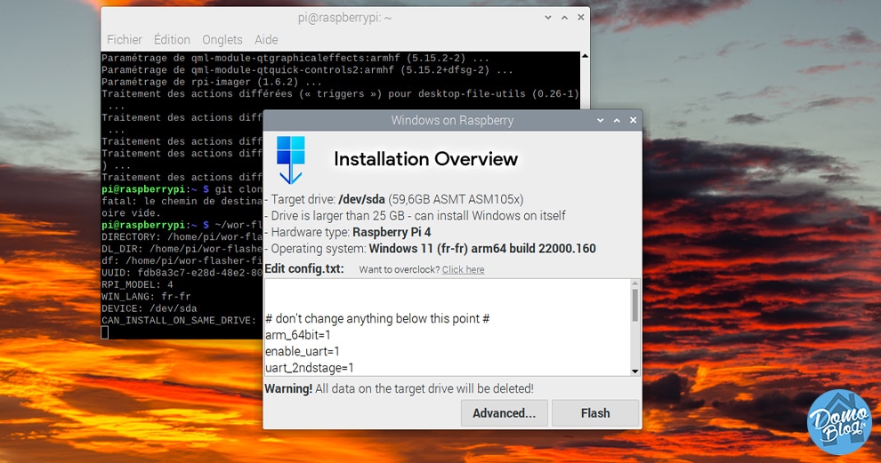Screen dimensions: 881x463
Task: Minimize the terminal window
Action: pos(548,18)
